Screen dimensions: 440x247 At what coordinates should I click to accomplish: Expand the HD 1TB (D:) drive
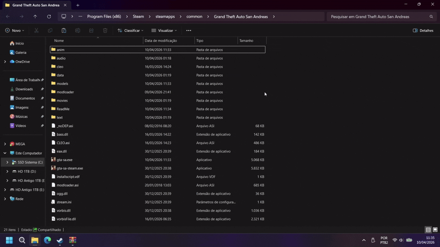(7, 171)
